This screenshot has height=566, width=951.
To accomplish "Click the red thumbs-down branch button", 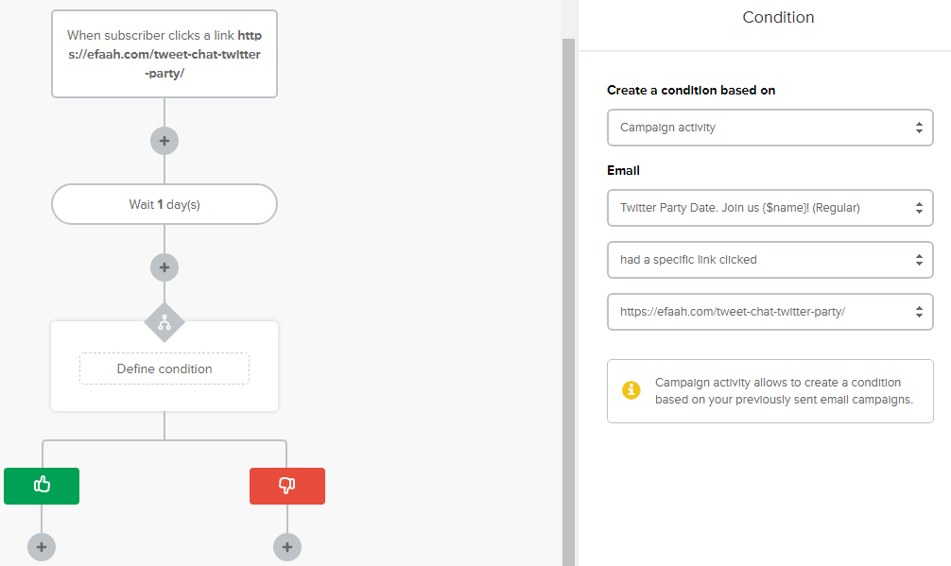I will (x=287, y=486).
